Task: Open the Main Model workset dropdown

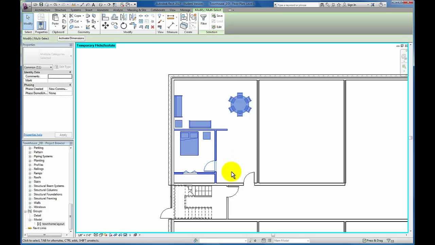Action: pos(291,241)
